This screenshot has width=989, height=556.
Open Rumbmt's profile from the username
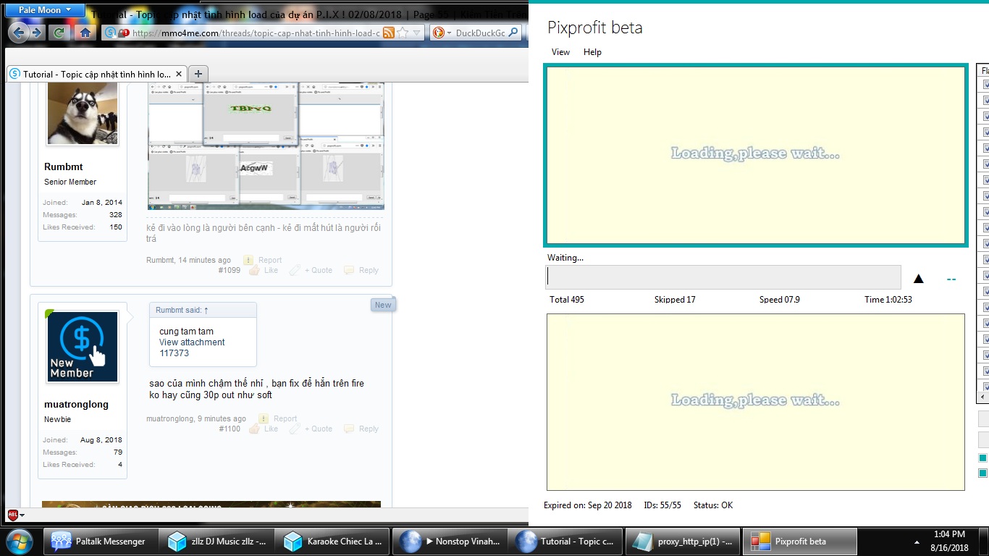tap(64, 167)
